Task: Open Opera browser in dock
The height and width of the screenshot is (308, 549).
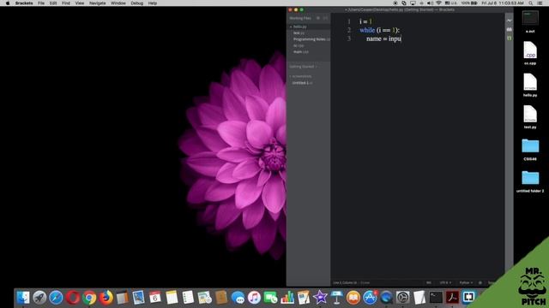Action: (x=73, y=298)
